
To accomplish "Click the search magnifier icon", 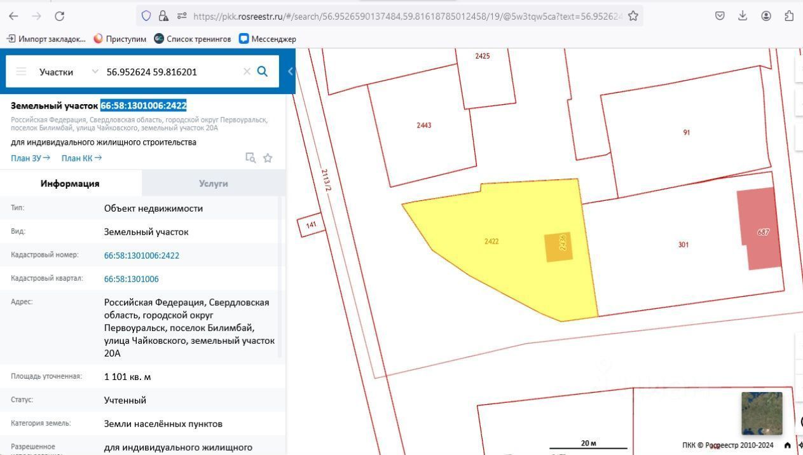I will (262, 71).
